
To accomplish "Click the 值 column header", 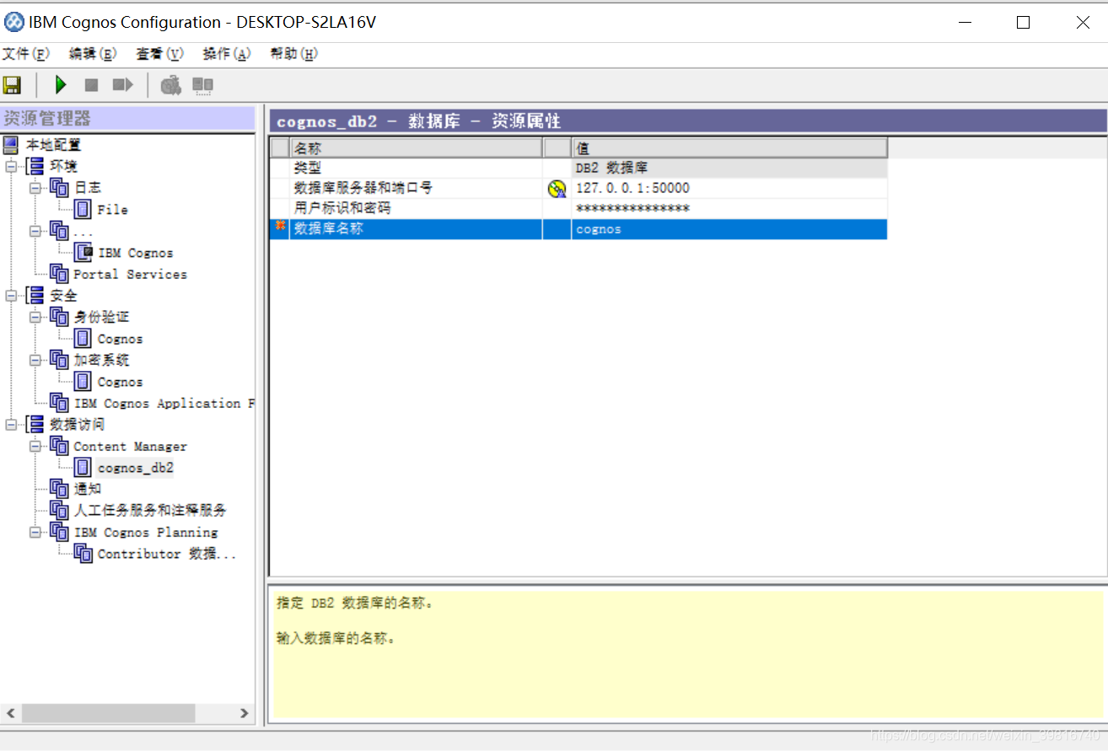I will click(x=729, y=148).
